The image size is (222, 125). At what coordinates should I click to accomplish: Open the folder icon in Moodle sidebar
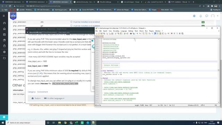click(x=4, y=58)
